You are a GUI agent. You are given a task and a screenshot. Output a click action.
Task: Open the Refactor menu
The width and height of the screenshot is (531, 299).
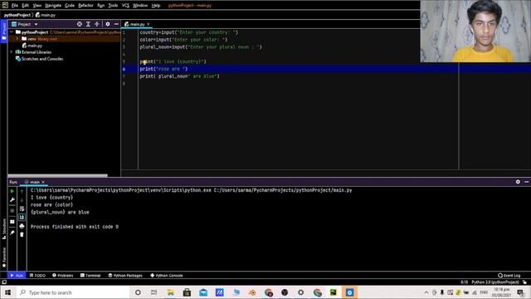coord(85,6)
